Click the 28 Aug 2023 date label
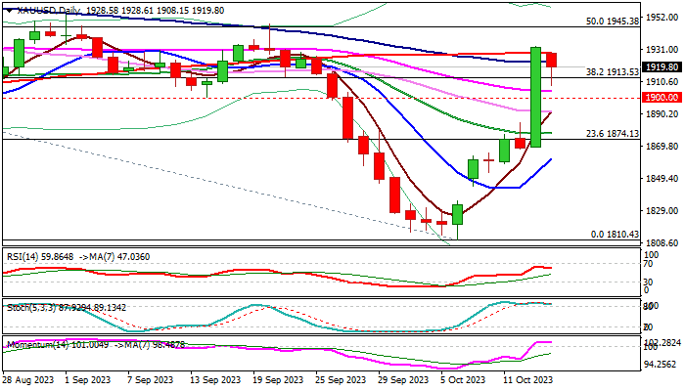685x391 pixels. tap(26, 378)
